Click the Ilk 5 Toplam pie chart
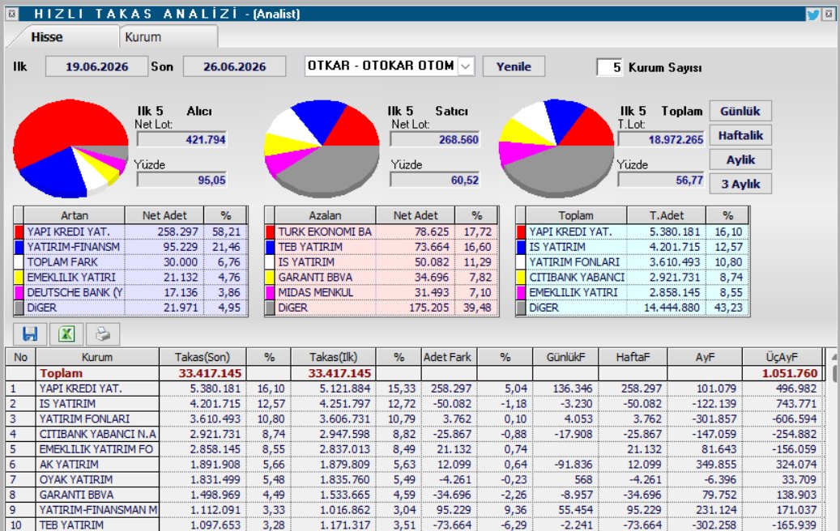840x531 pixels. coord(556,148)
